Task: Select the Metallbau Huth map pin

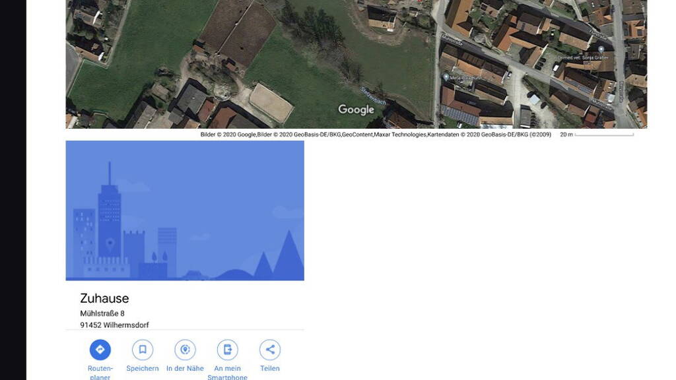Action: click(446, 77)
